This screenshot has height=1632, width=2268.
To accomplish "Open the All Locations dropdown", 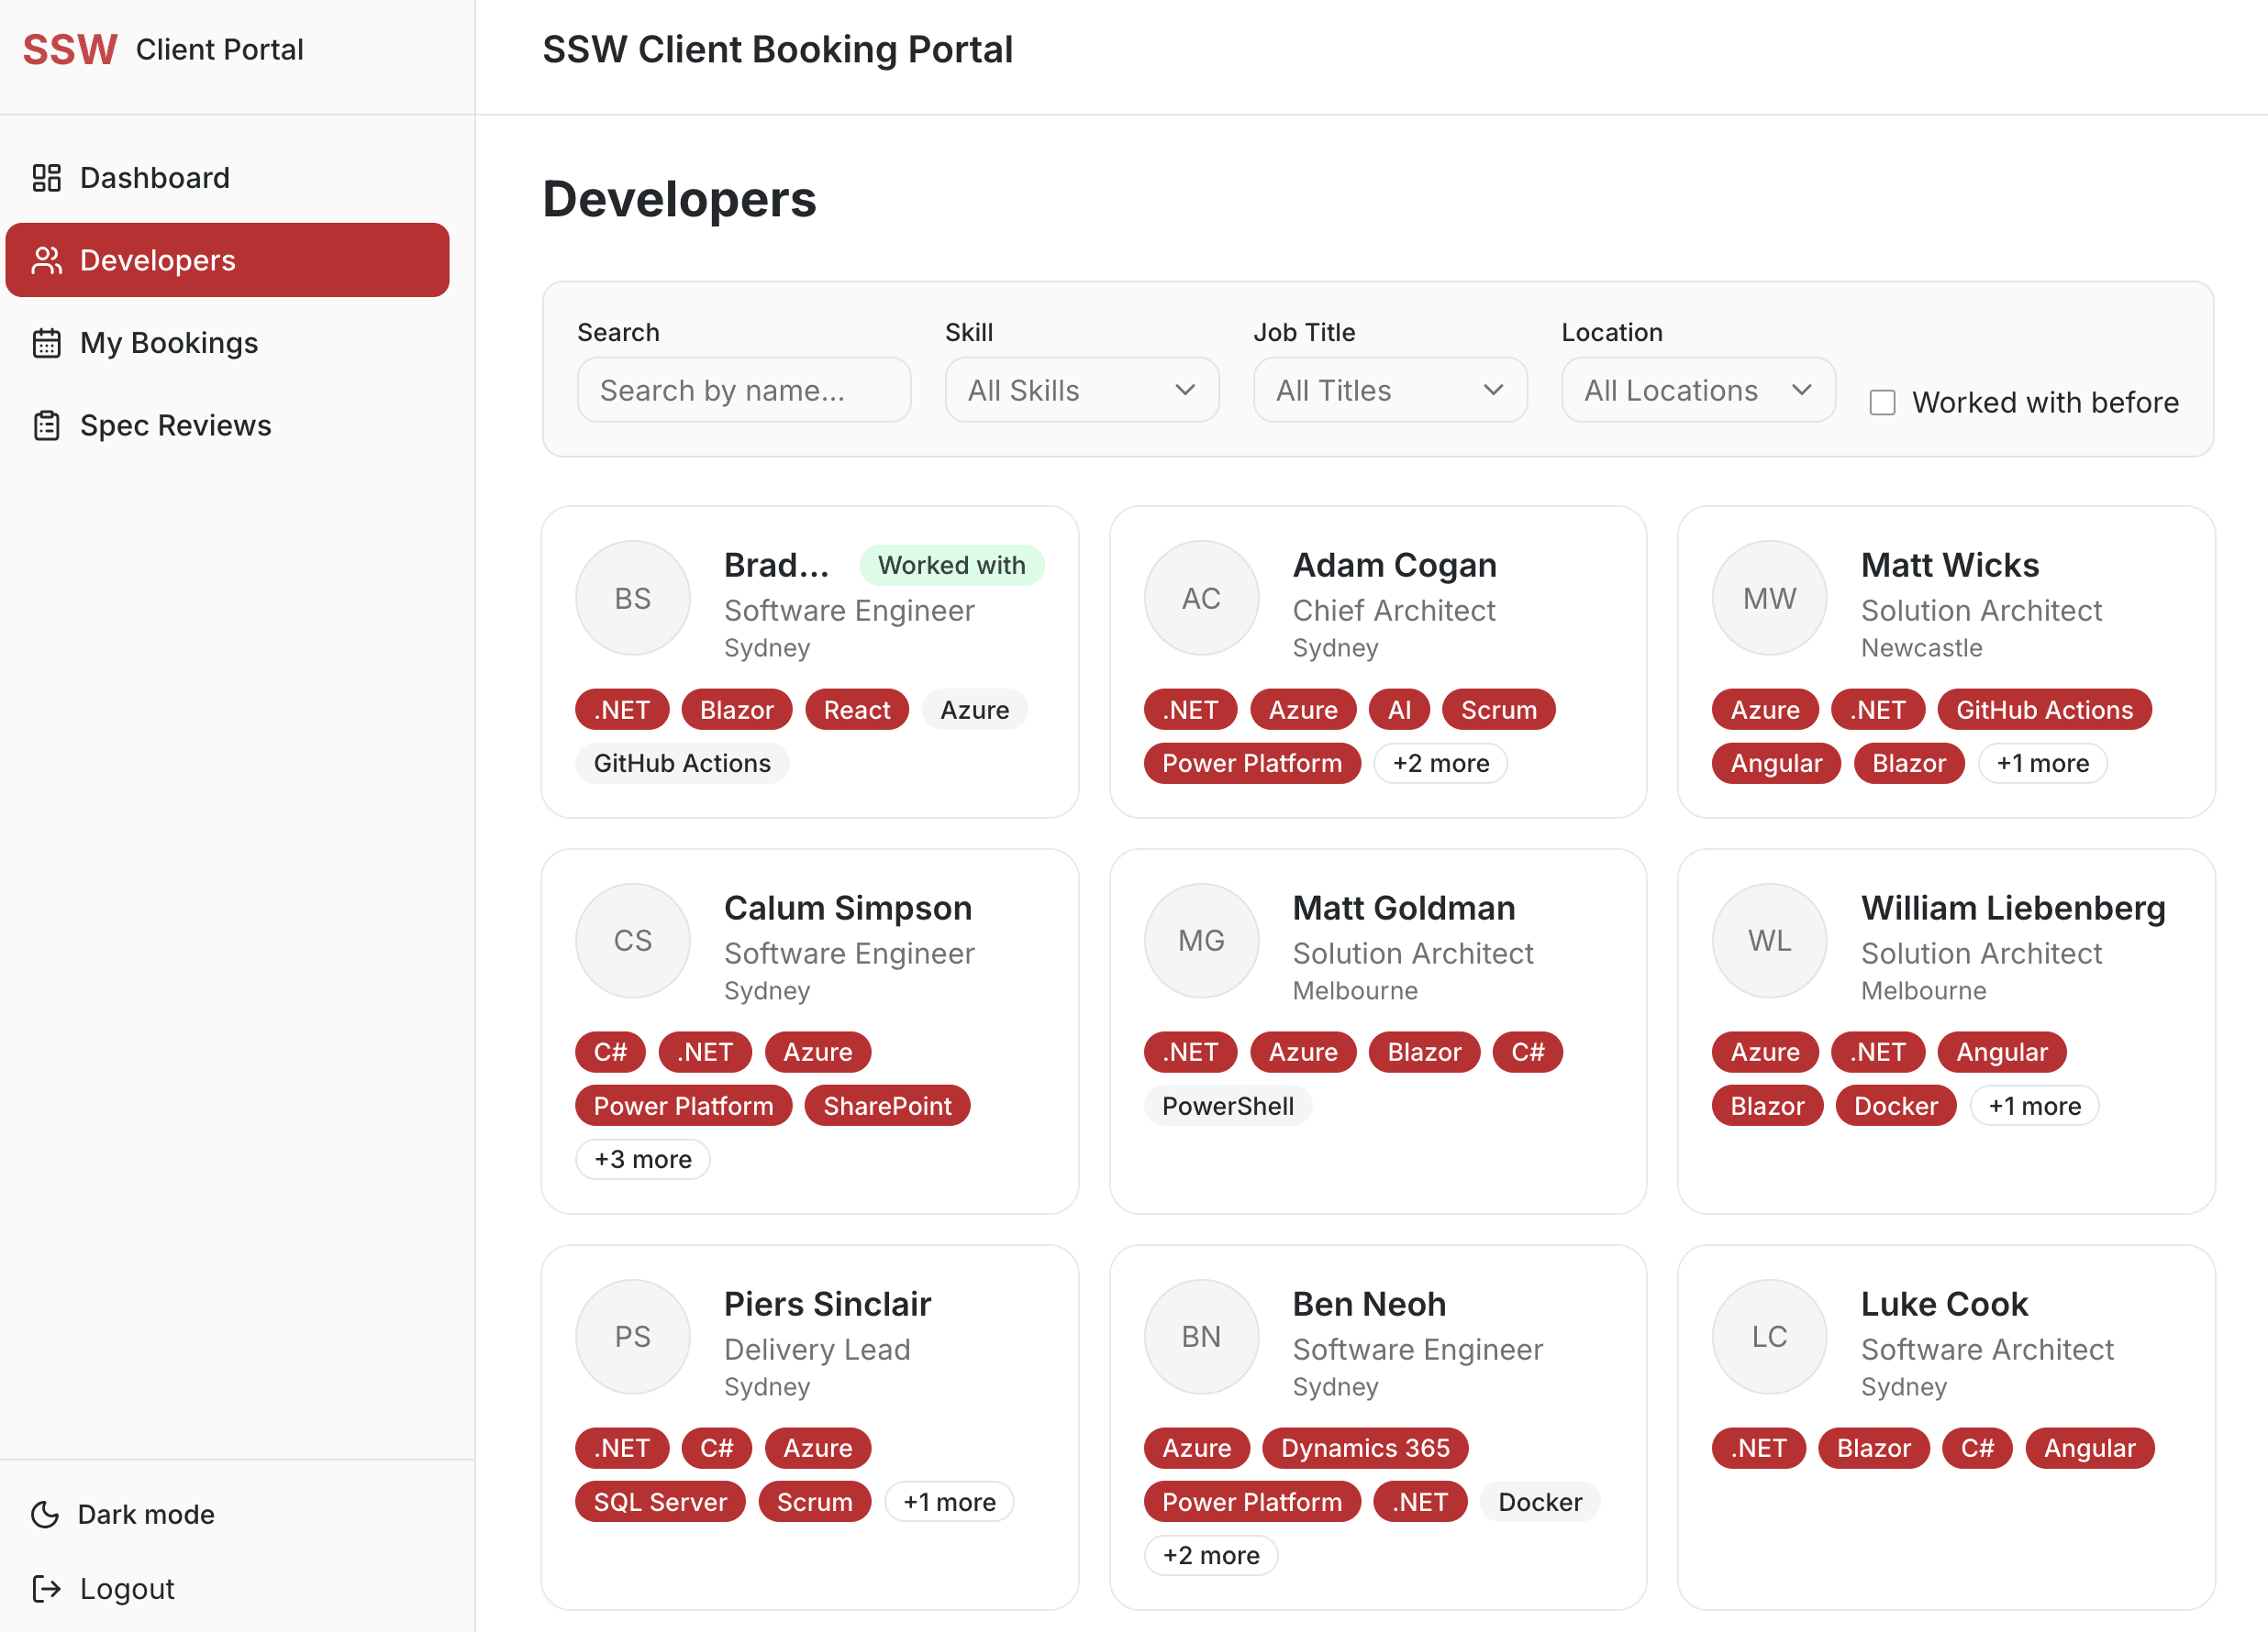I will point(1697,390).
